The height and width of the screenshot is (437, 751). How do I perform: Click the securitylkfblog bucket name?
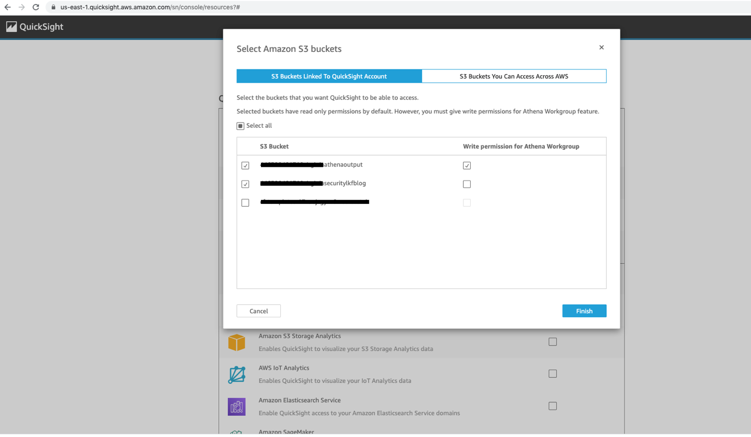[x=313, y=183]
